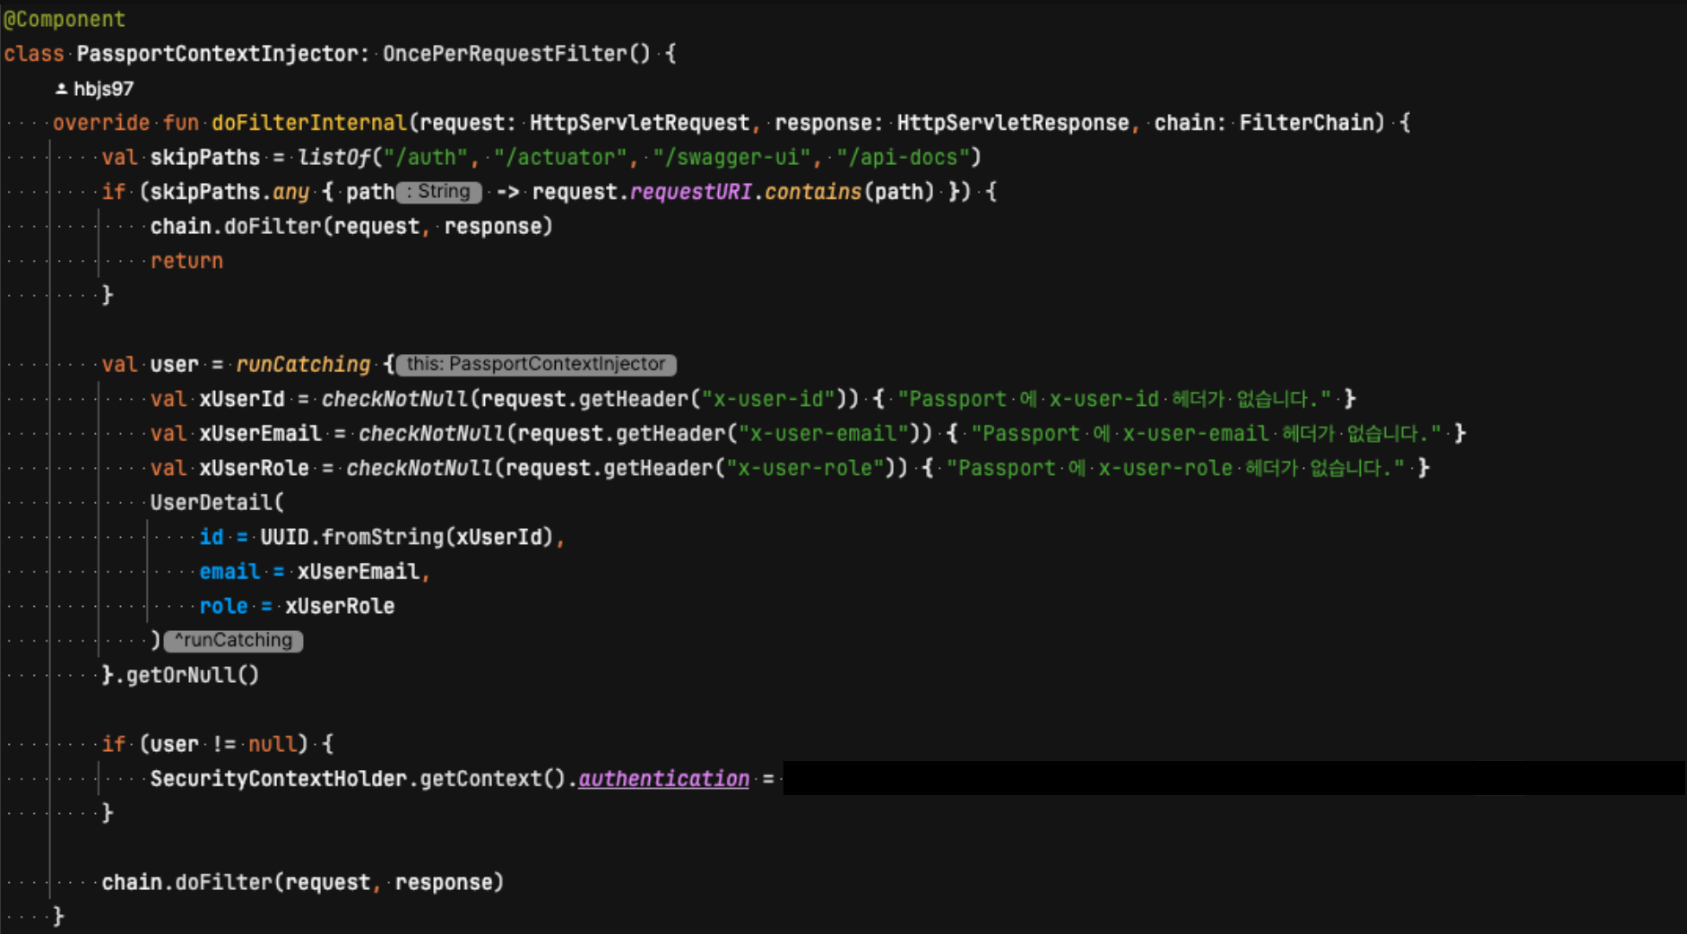Click the doFilterInternal function name

point(309,123)
